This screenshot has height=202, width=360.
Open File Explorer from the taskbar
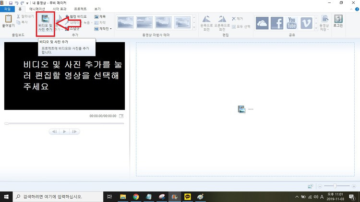pyautogui.click(x=123, y=197)
